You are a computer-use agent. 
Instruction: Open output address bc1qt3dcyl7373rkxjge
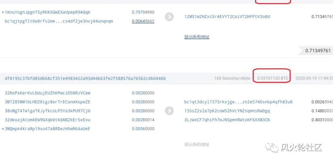point(238,102)
